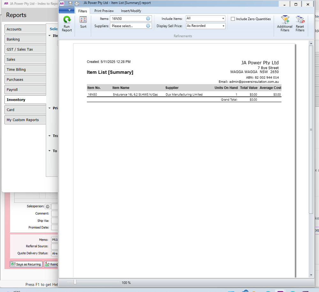Expand the Include Items dropdown
Viewport: 319px width, 292px height.
pos(223,19)
